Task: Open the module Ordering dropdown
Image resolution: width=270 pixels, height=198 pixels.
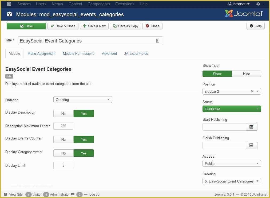Action: coord(83,100)
